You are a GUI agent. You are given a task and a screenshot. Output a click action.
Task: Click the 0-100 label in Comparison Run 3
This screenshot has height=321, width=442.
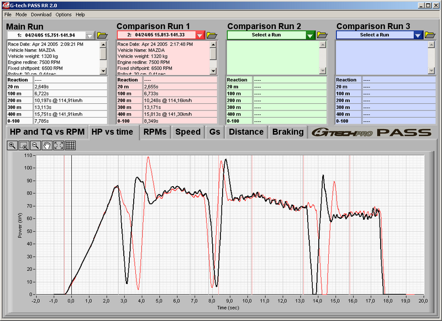pyautogui.click(x=342, y=121)
